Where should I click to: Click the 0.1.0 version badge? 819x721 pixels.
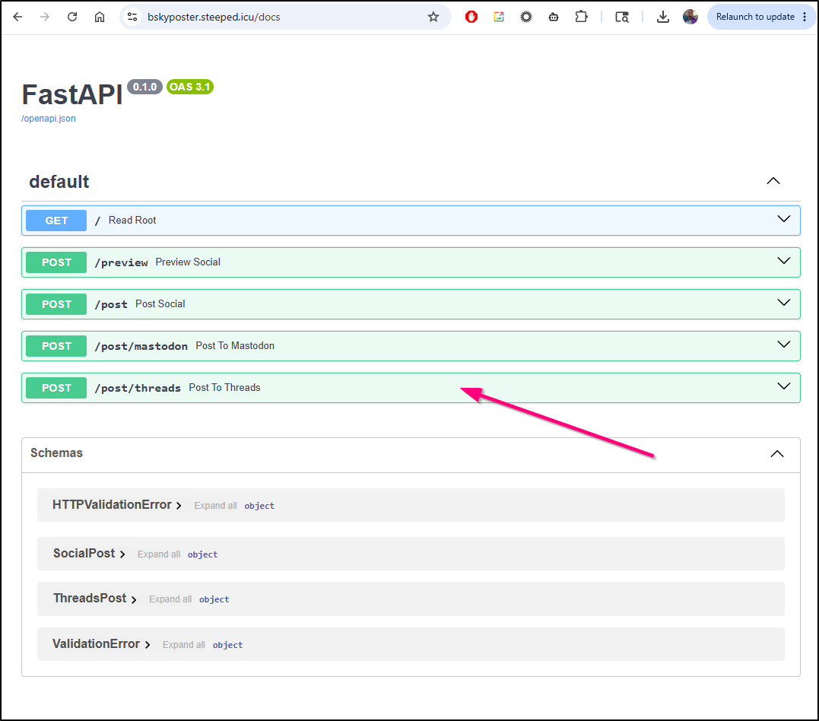pyautogui.click(x=144, y=87)
